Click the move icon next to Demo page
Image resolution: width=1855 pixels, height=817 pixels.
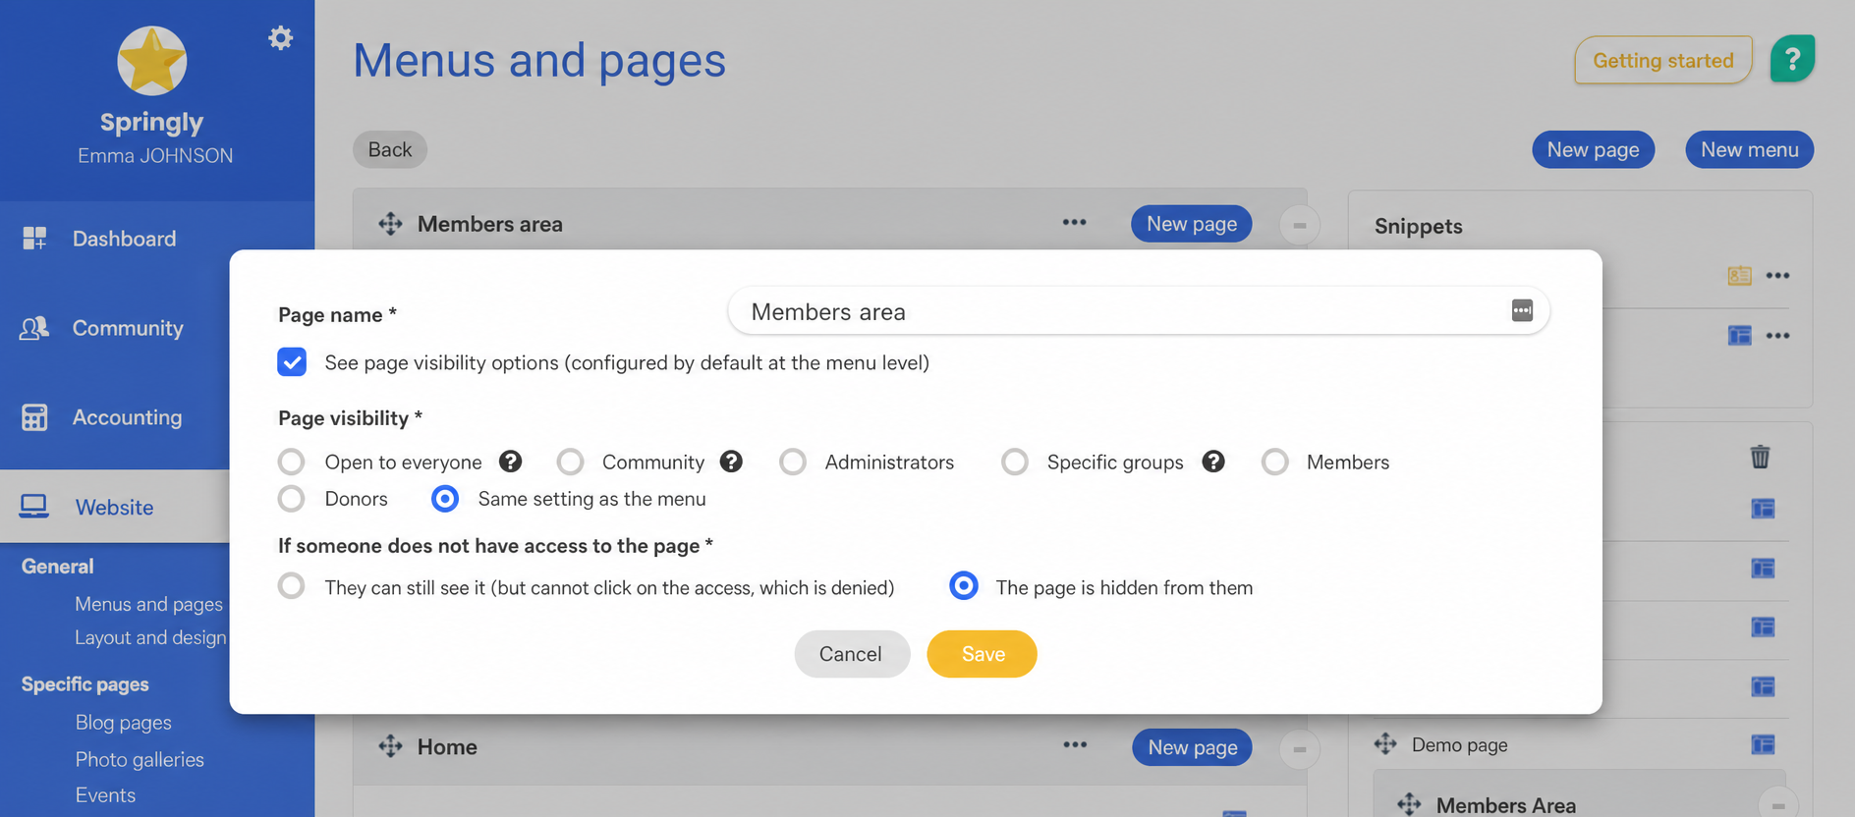[1385, 743]
